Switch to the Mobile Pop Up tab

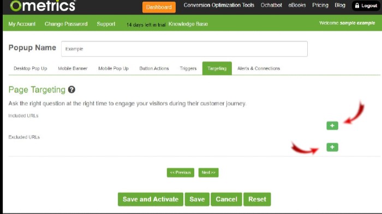pyautogui.click(x=114, y=68)
